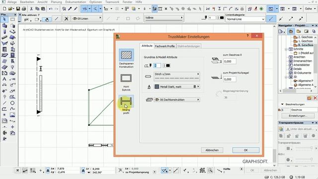Select line with both-end arrowheads option
318x179 pixels.
301,19
